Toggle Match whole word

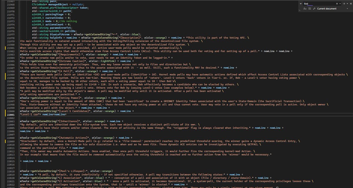(309, 9)
